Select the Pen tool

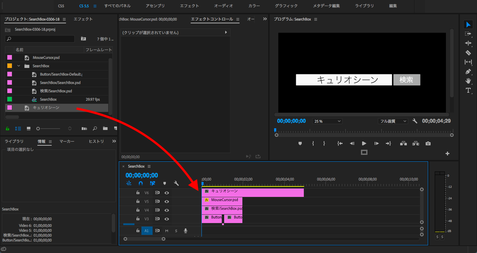(x=468, y=71)
